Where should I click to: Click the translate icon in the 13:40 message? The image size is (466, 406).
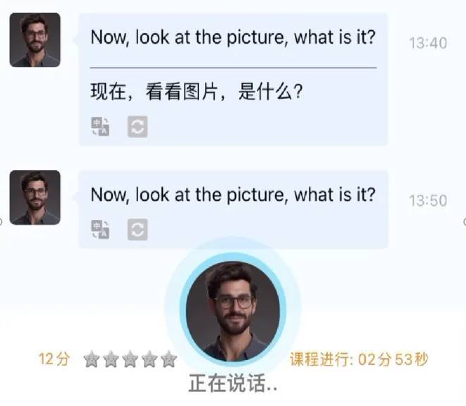[100, 127]
